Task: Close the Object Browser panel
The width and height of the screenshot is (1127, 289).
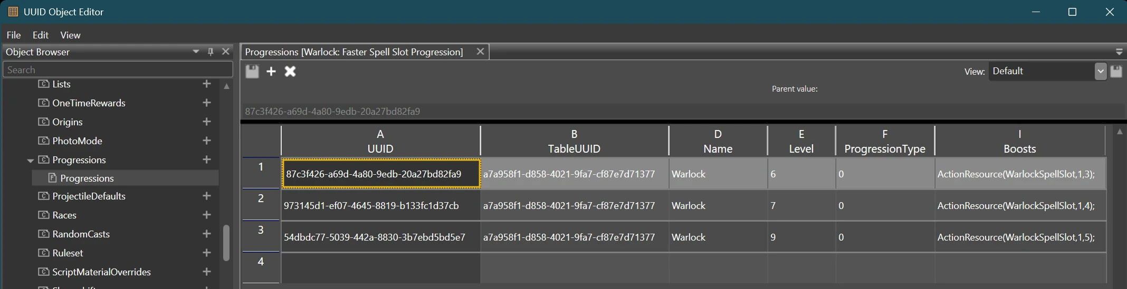Action: tap(225, 52)
